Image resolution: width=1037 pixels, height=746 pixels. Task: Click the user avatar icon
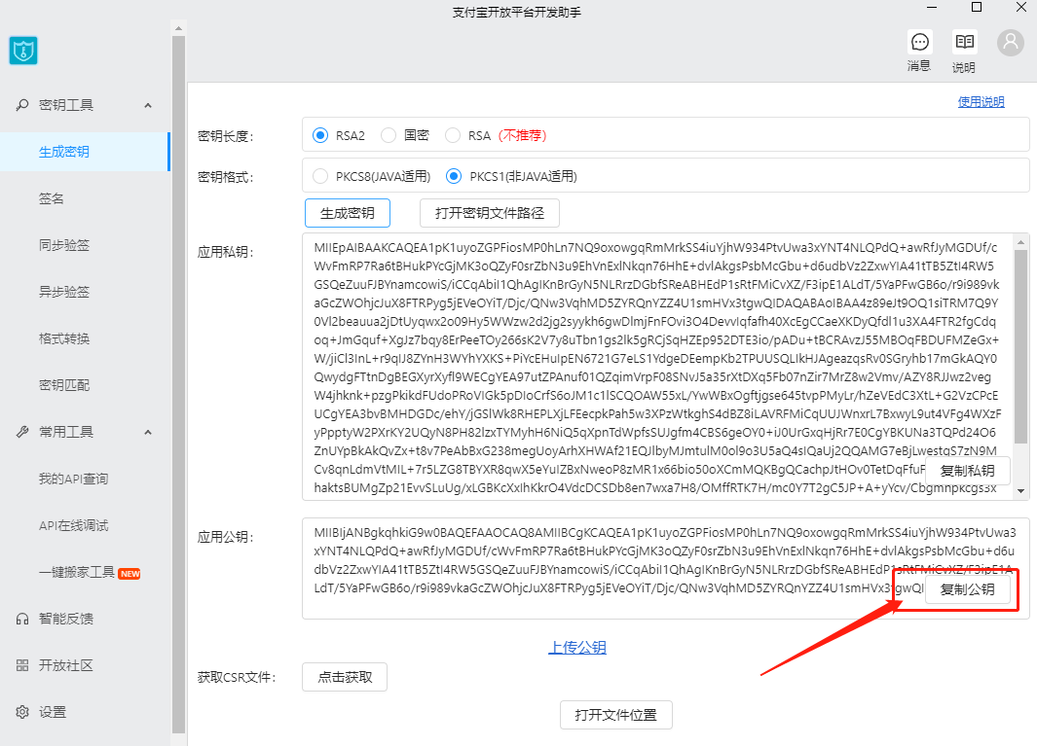[1010, 43]
